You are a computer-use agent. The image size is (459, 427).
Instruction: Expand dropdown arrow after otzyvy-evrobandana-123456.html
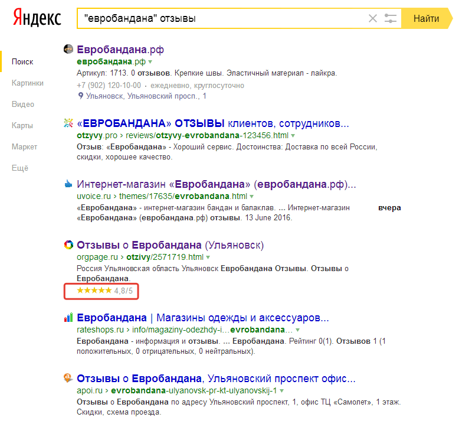[x=293, y=136]
